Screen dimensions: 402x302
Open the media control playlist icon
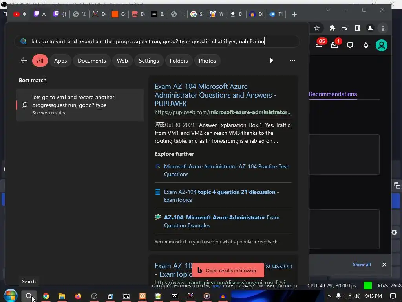pyautogui.click(x=345, y=28)
